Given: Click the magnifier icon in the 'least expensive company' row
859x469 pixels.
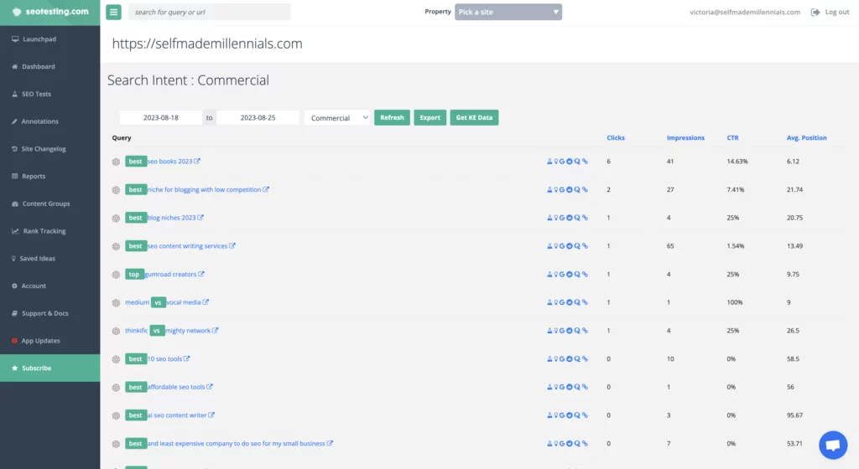Looking at the screenshot, I should [x=577, y=444].
